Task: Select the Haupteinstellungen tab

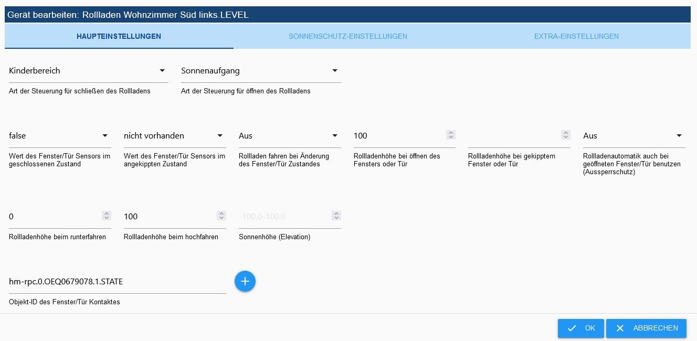Action: [x=119, y=37]
